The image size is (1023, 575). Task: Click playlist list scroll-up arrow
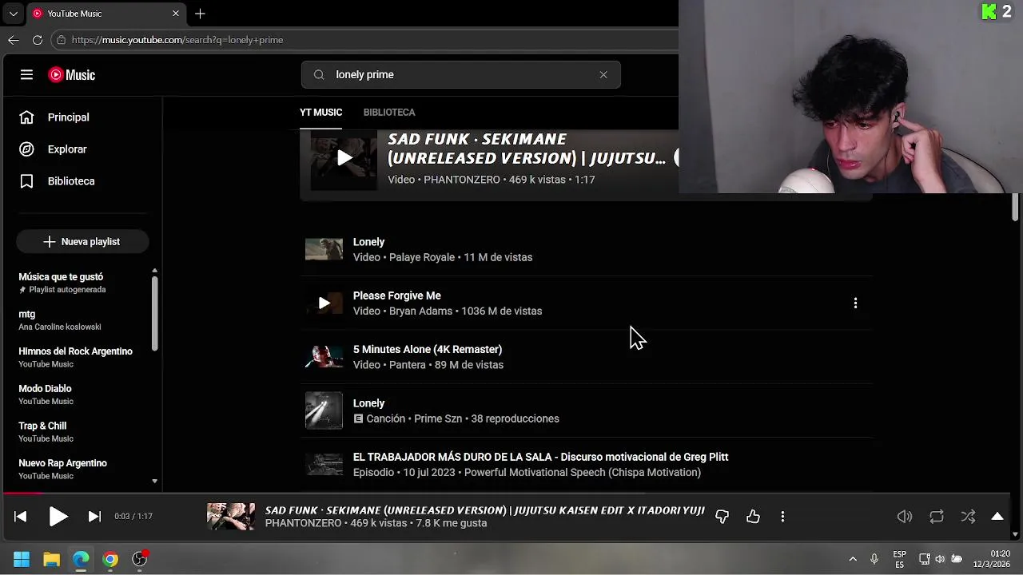tap(155, 271)
